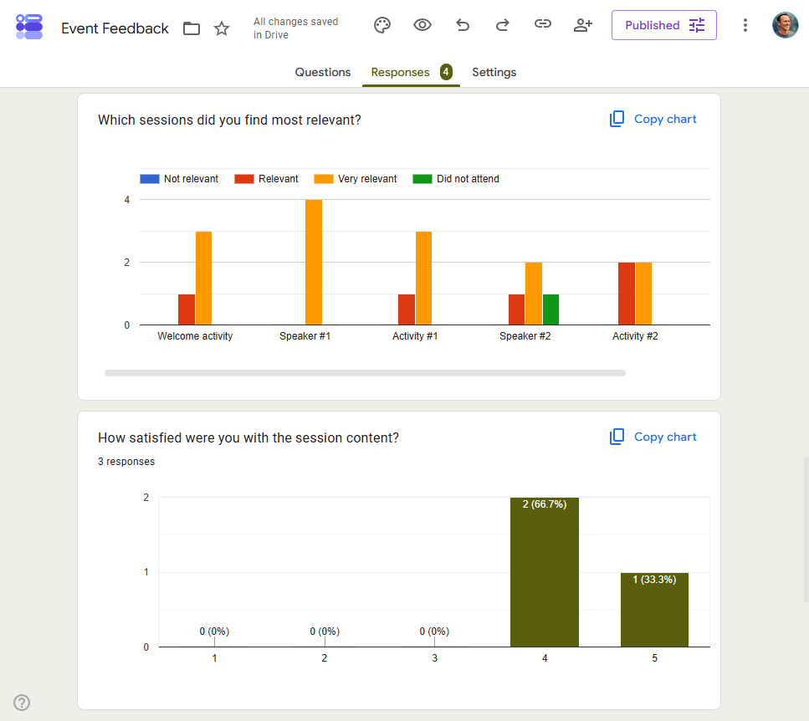Image resolution: width=809 pixels, height=721 pixels.
Task: Click copy icon beside sessions relevance chart
Action: click(617, 119)
